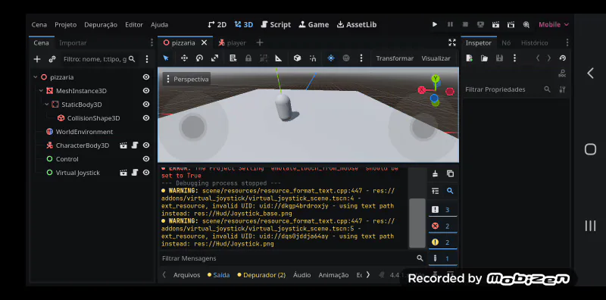
Task: Run the project with the play icon
Action: 435,24
